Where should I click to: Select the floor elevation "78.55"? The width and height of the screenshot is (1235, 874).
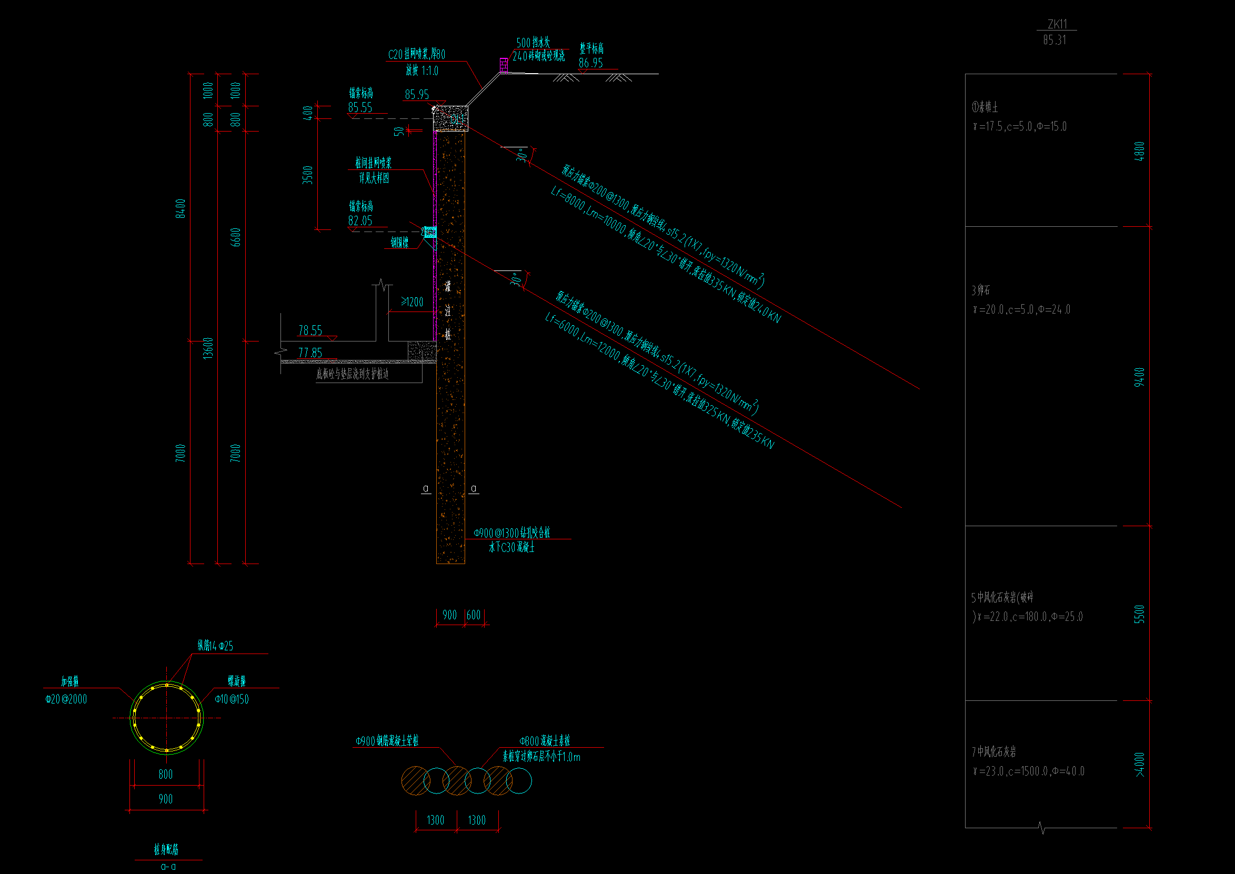click(x=310, y=330)
